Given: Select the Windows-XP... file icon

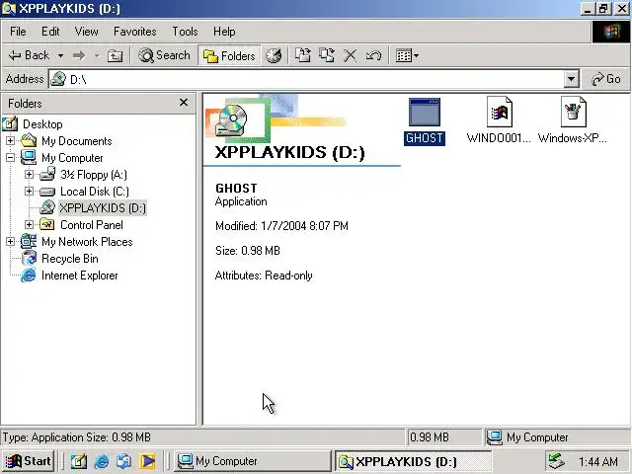Looking at the screenshot, I should (573, 120).
